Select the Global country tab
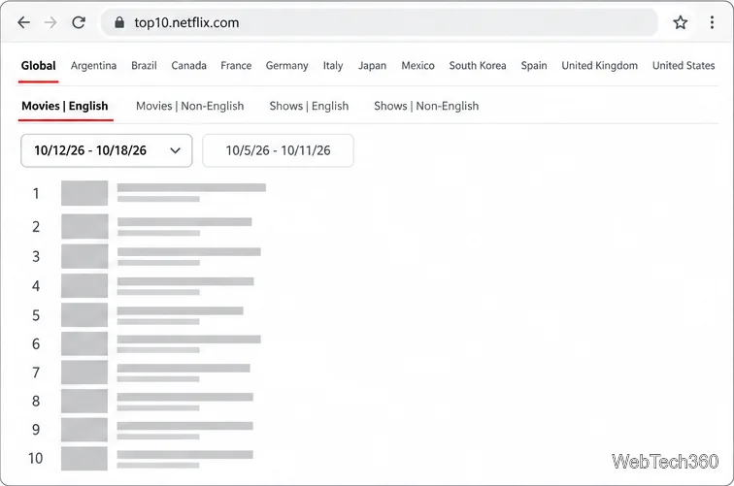 pos(39,66)
